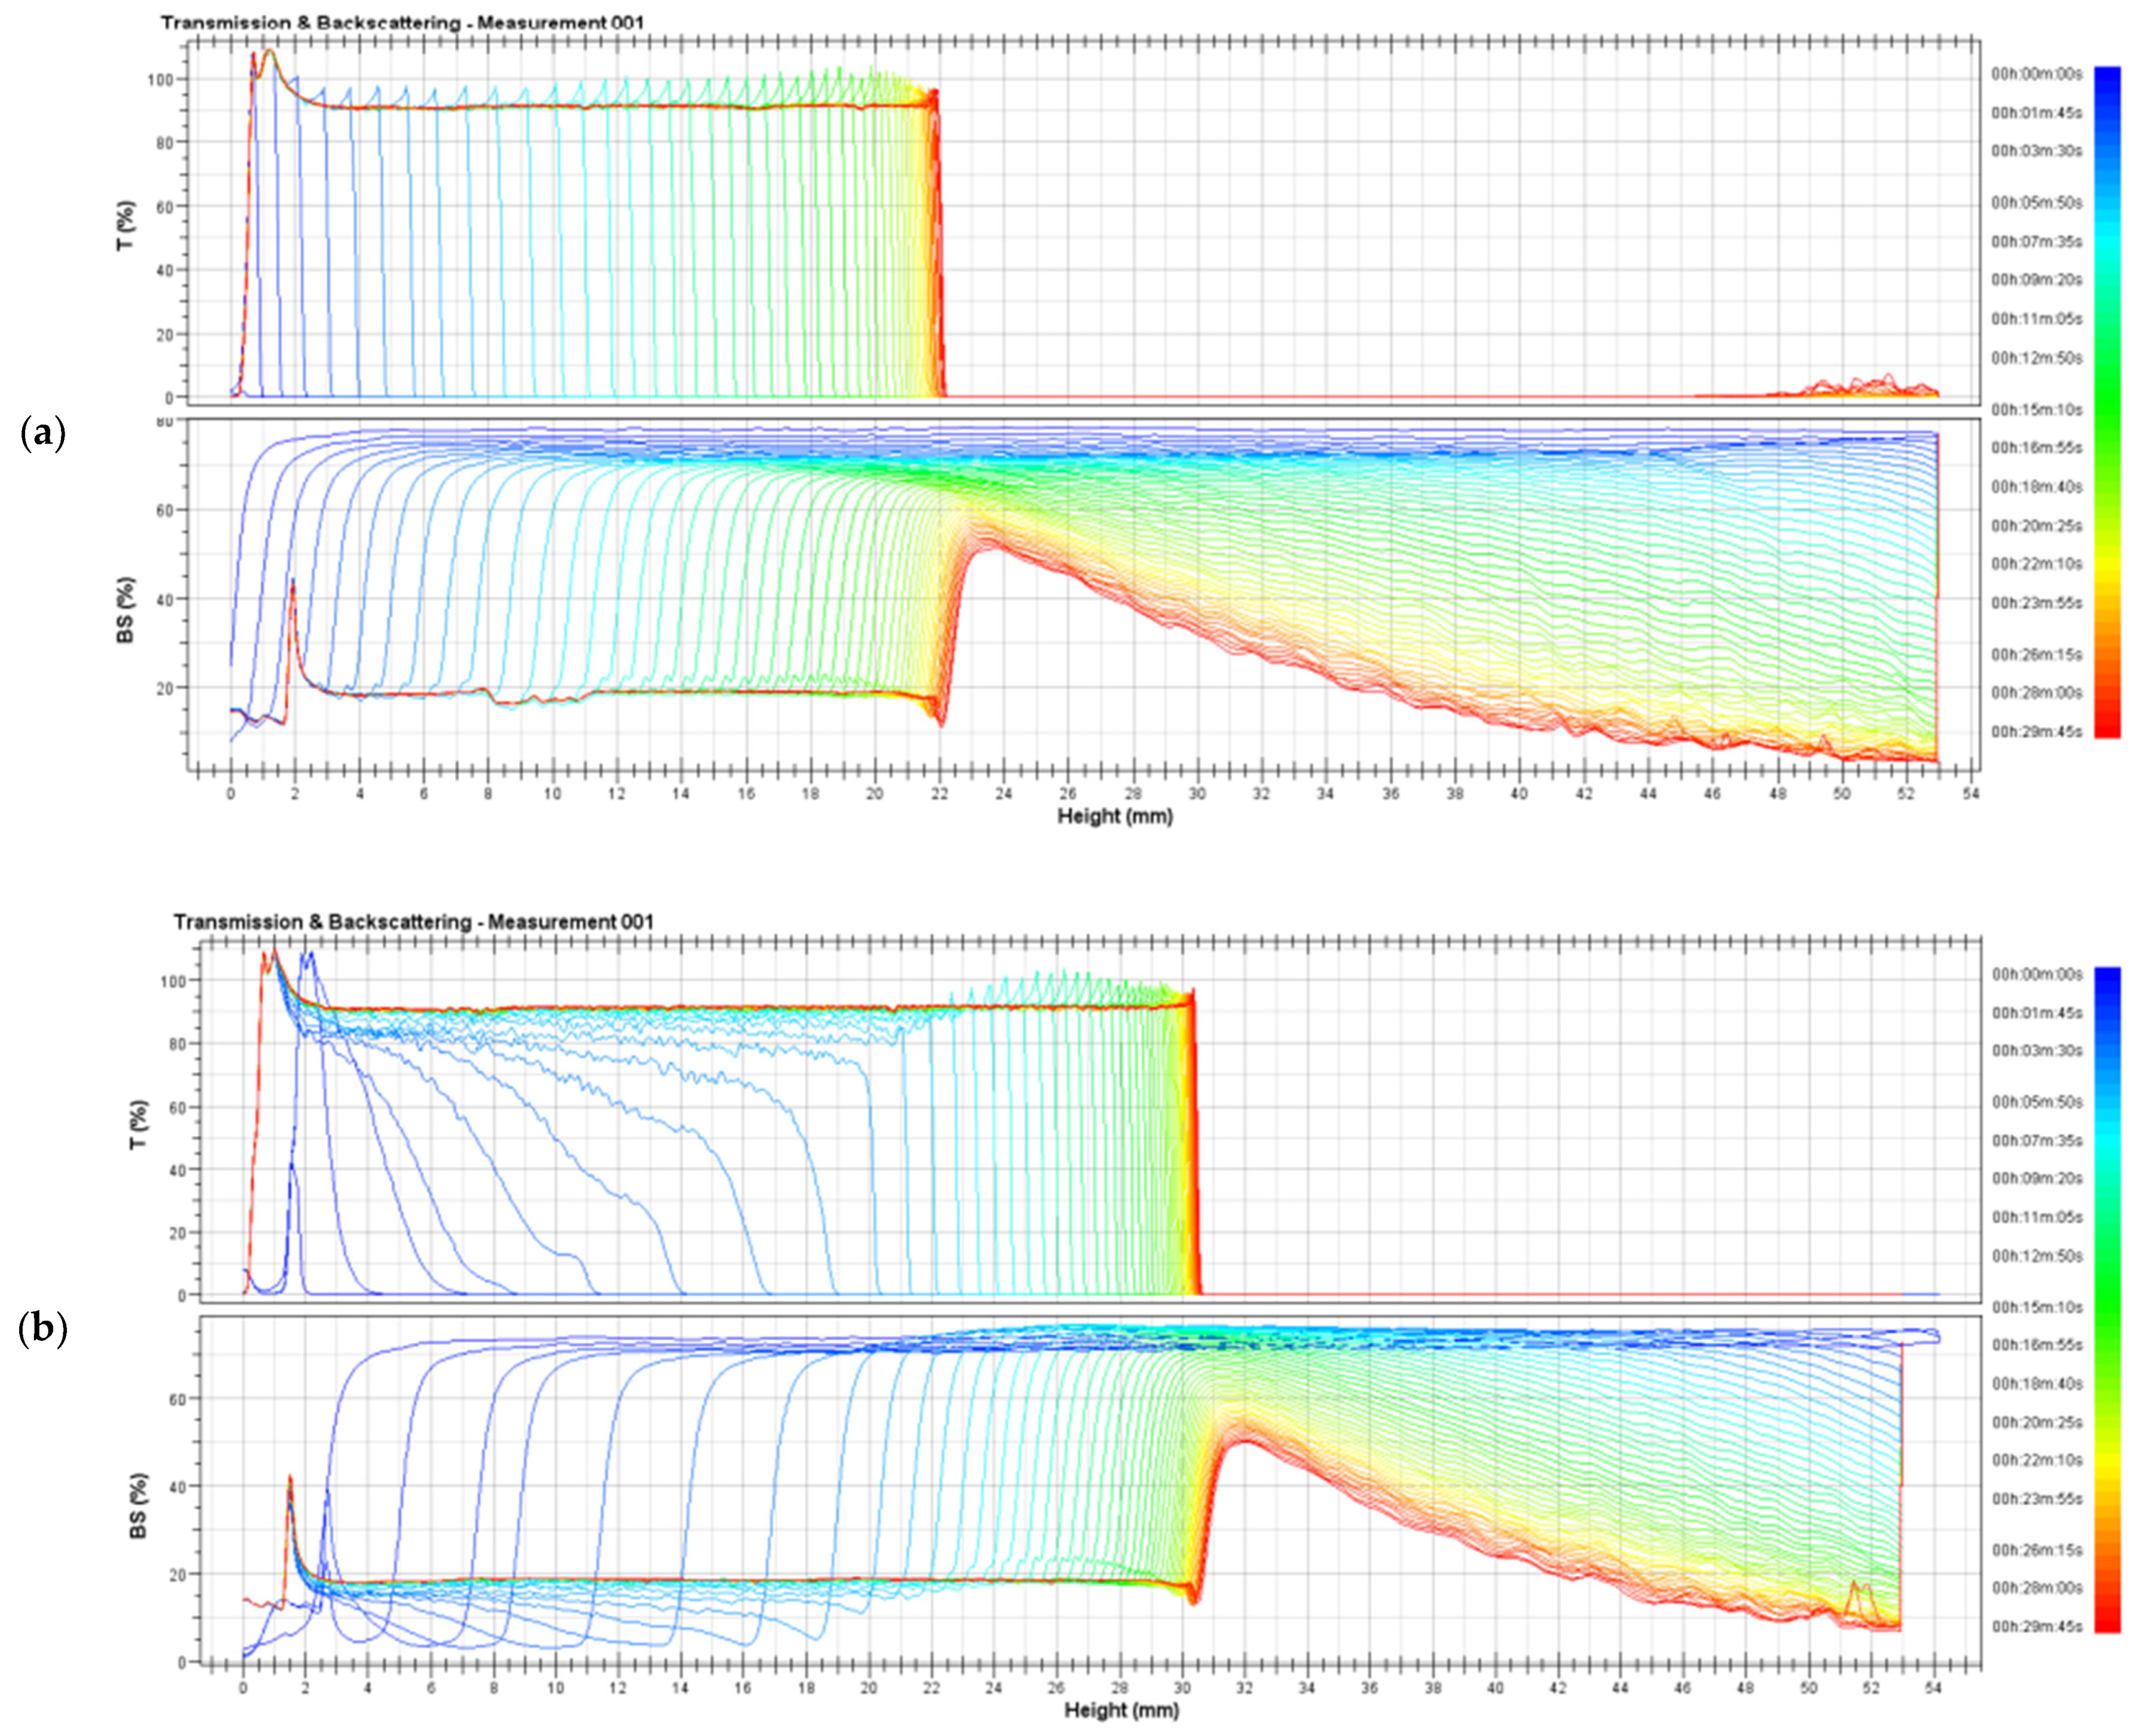Pick legend time 00h:18m:40s in chart (b)
This screenshot has width=2140, height=1736.
coord(2036,1384)
